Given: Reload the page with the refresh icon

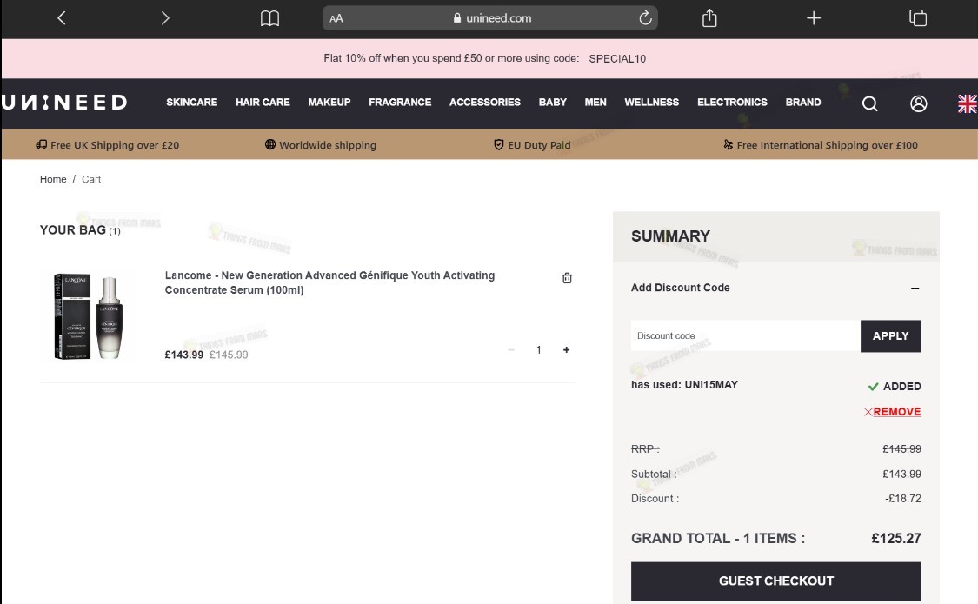Looking at the screenshot, I should pos(645,18).
